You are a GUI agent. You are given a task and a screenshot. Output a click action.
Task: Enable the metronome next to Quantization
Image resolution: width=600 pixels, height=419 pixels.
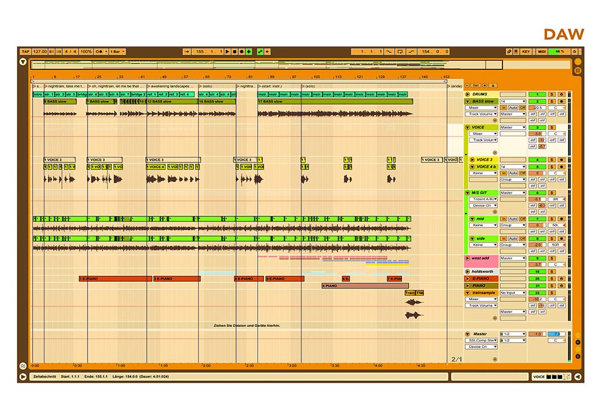pos(99,52)
